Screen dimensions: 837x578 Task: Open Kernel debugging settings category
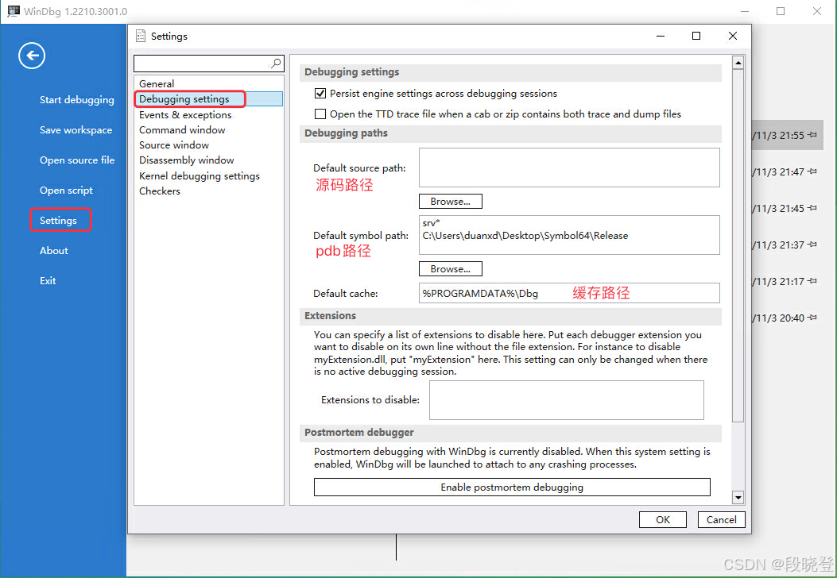point(208,175)
